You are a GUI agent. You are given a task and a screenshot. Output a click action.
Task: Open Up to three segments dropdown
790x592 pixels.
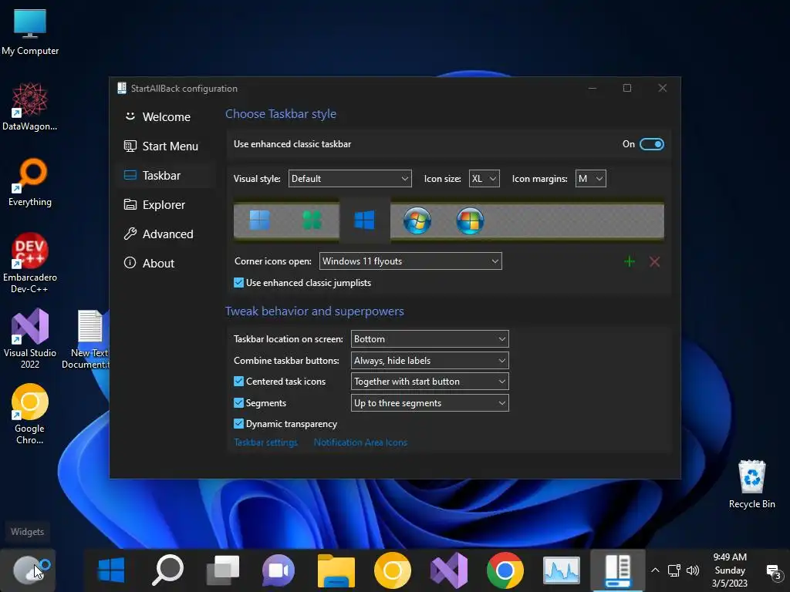(430, 402)
